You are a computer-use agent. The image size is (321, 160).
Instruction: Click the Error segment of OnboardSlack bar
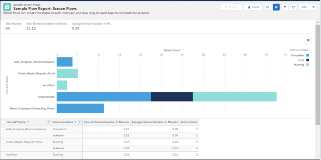pyautogui.click(x=172, y=97)
